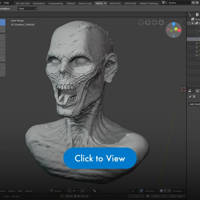The width and height of the screenshot is (200, 200).
Task: Open the proportional falloff dropdown
Action: [88, 191]
